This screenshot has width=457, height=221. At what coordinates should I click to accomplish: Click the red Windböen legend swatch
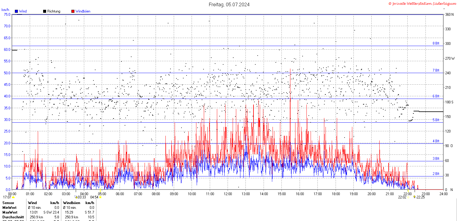tap(73, 11)
